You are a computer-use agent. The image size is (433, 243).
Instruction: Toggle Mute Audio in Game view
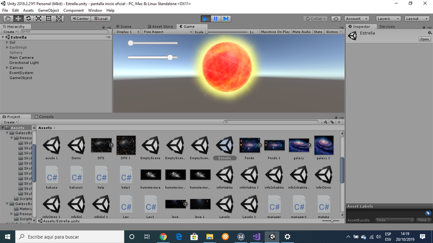point(301,32)
